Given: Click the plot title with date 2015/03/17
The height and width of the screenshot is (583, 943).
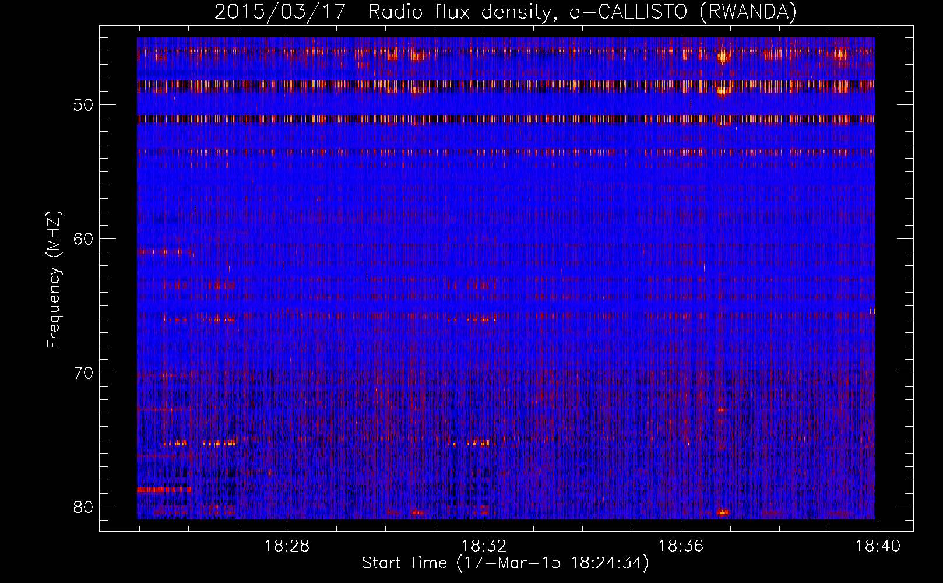Looking at the screenshot, I should 505,12.
